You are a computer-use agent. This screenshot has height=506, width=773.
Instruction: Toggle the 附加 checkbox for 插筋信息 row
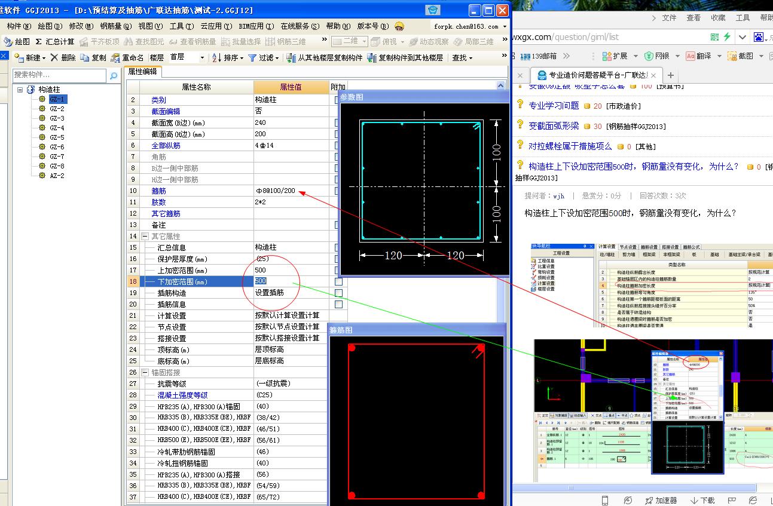tap(338, 304)
